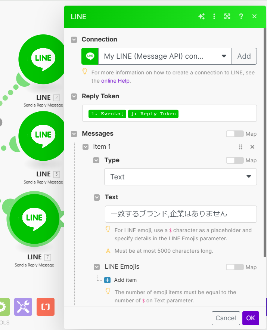Viewport: 267px width, 330px height.
Task: Remove Item 1 with the X icon
Action: point(252,147)
